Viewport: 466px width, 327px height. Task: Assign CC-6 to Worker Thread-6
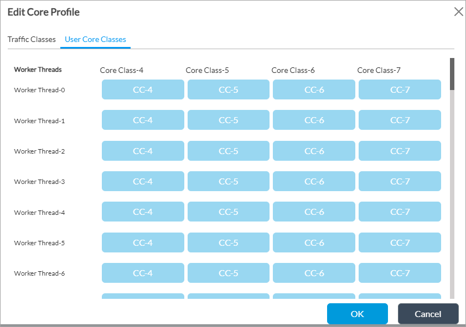pyautogui.click(x=314, y=273)
